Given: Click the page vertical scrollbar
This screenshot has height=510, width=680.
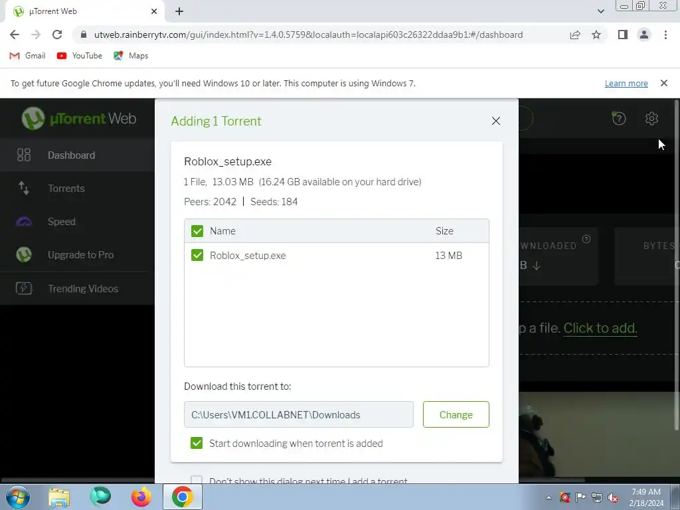Looking at the screenshot, I should (x=677, y=264).
